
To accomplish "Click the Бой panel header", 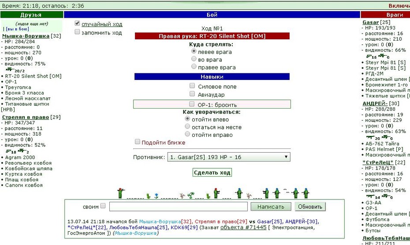I will click(212, 15).
